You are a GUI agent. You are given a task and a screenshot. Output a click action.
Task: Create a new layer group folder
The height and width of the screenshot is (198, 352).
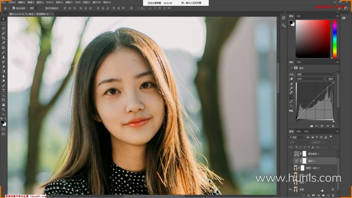pos(323,195)
